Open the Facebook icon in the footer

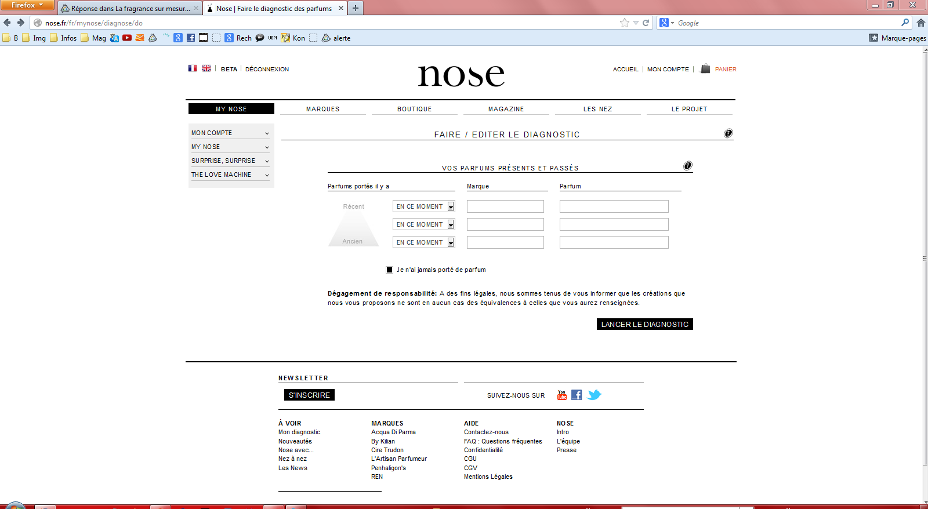[x=577, y=395]
